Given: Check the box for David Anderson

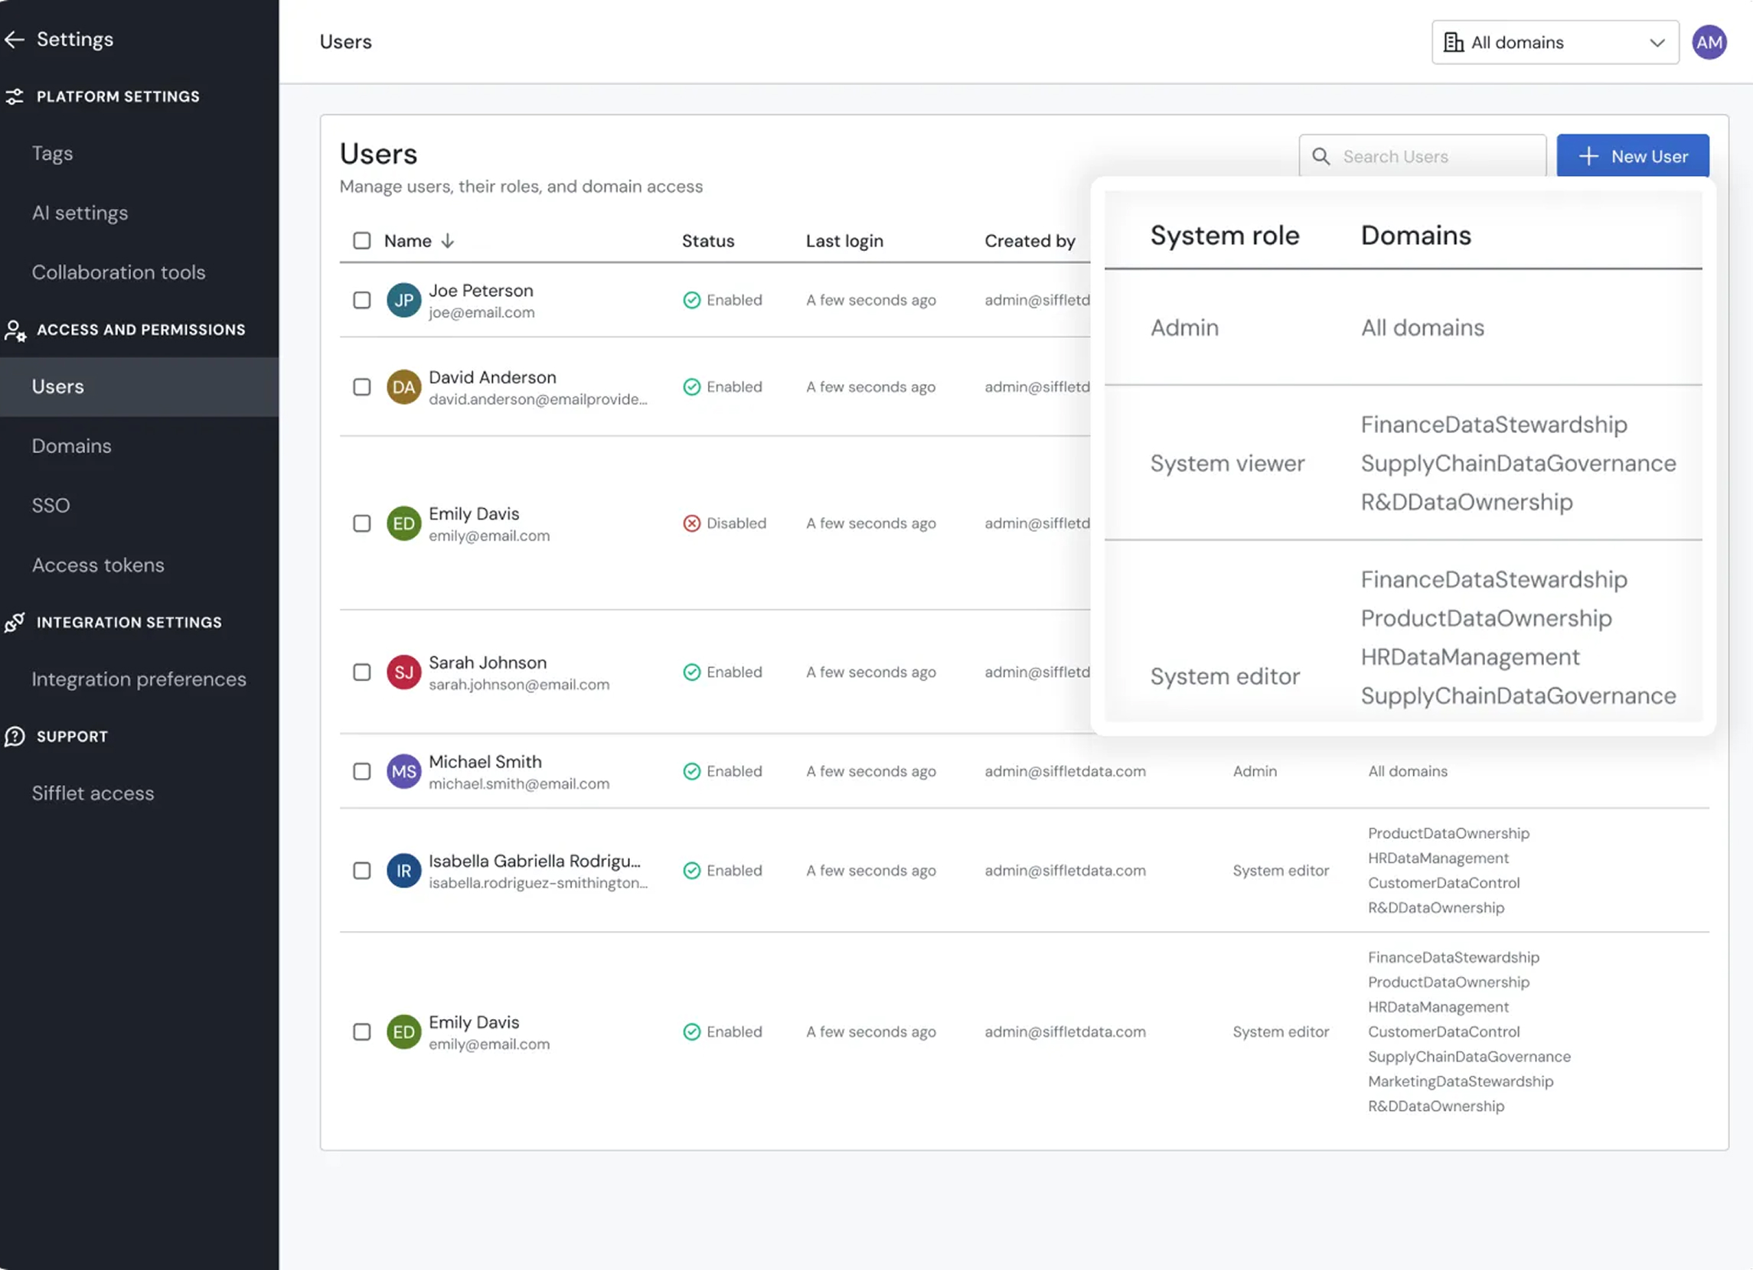Looking at the screenshot, I should pos(362,387).
